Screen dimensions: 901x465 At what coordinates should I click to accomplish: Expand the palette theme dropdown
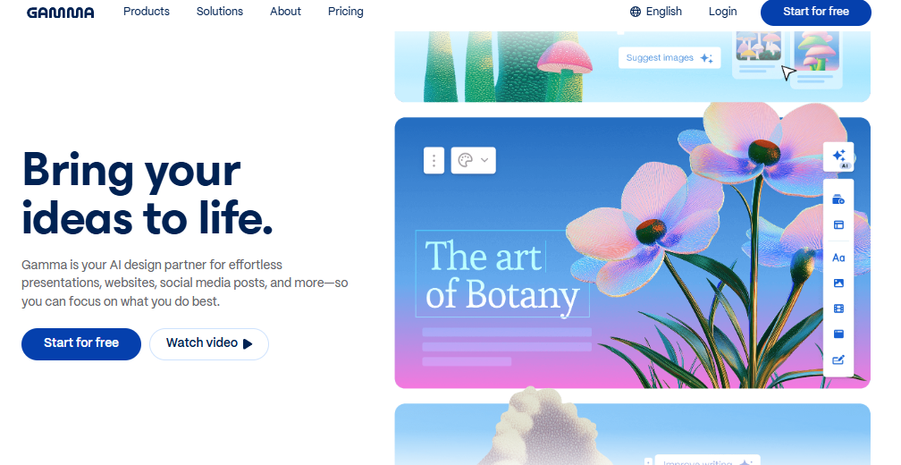coord(474,160)
